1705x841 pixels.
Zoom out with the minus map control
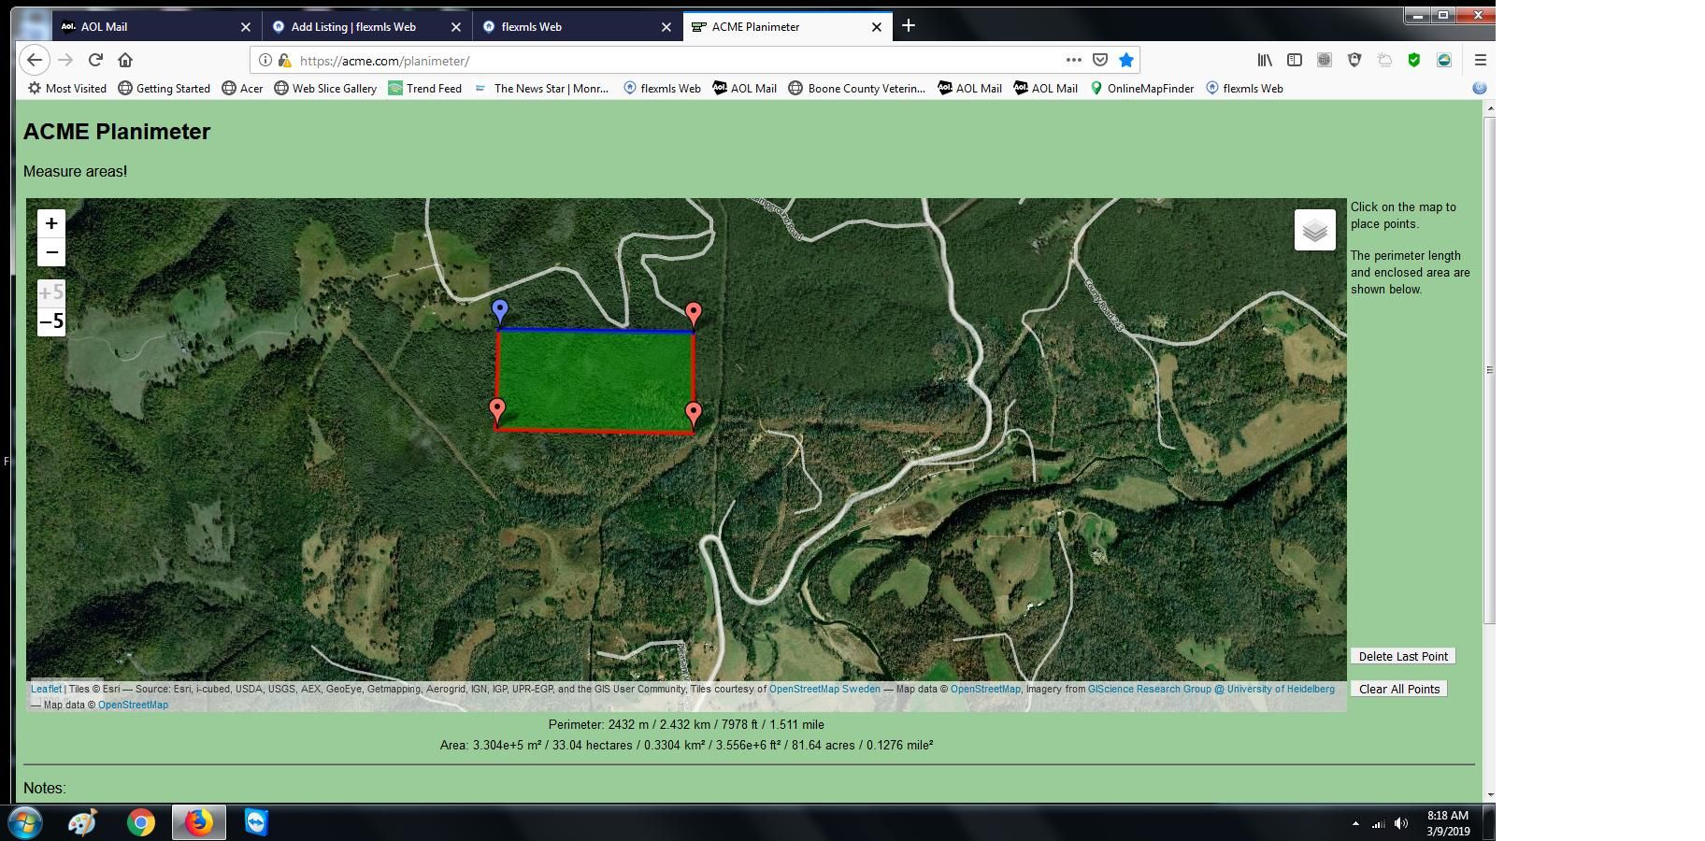click(x=51, y=251)
